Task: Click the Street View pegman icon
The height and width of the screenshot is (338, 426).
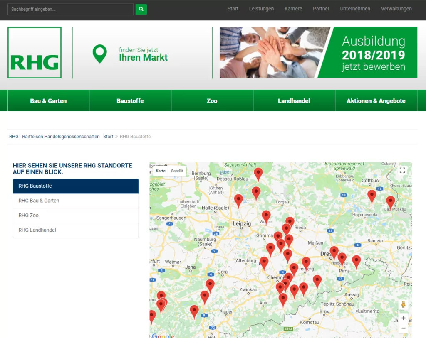Action: pyautogui.click(x=403, y=304)
